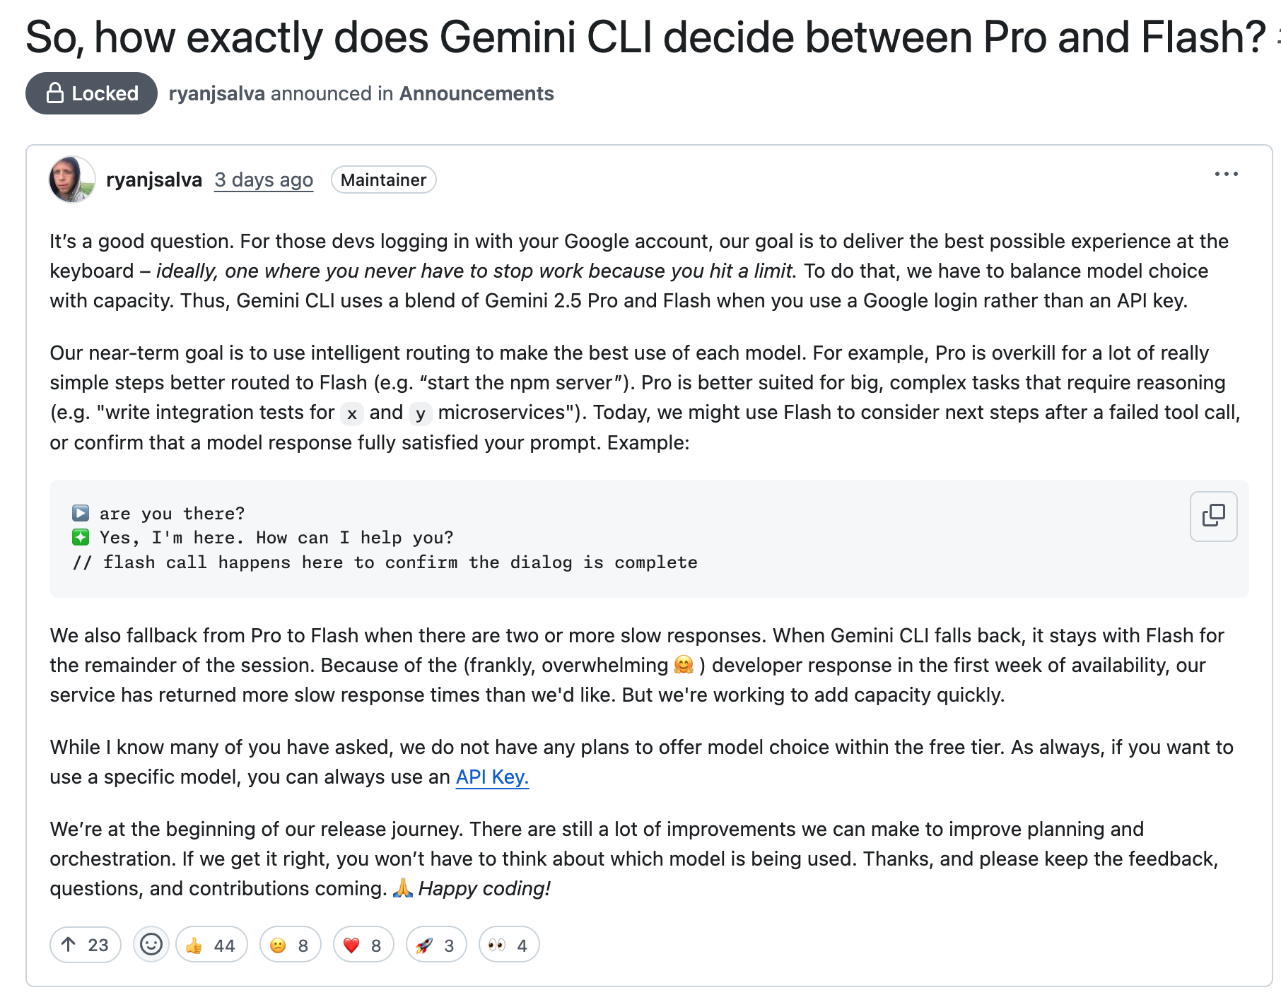The height and width of the screenshot is (1002, 1281).
Task: Click the lock icon in the Locked badge
Action: point(55,93)
